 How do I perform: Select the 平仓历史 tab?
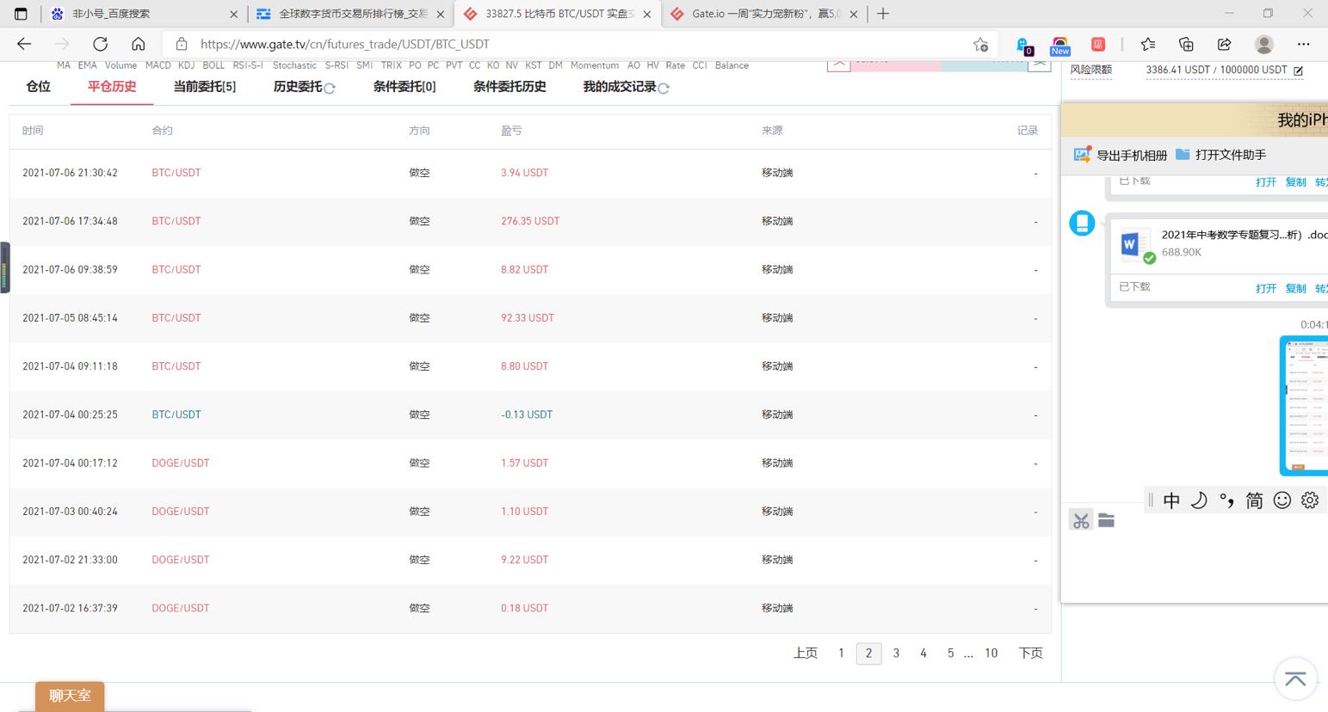click(x=112, y=87)
